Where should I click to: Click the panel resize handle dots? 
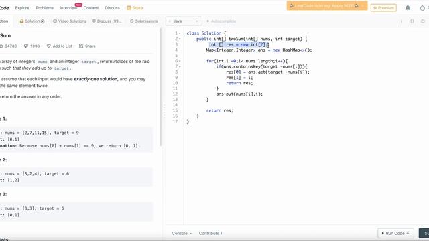pos(164,110)
